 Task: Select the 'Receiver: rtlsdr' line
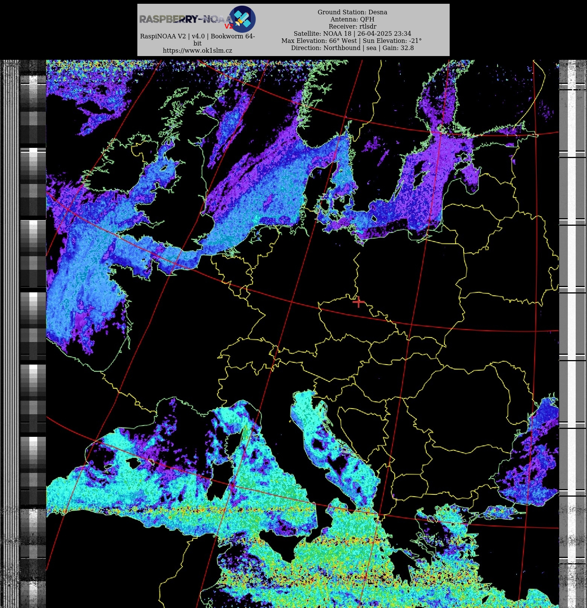352,26
